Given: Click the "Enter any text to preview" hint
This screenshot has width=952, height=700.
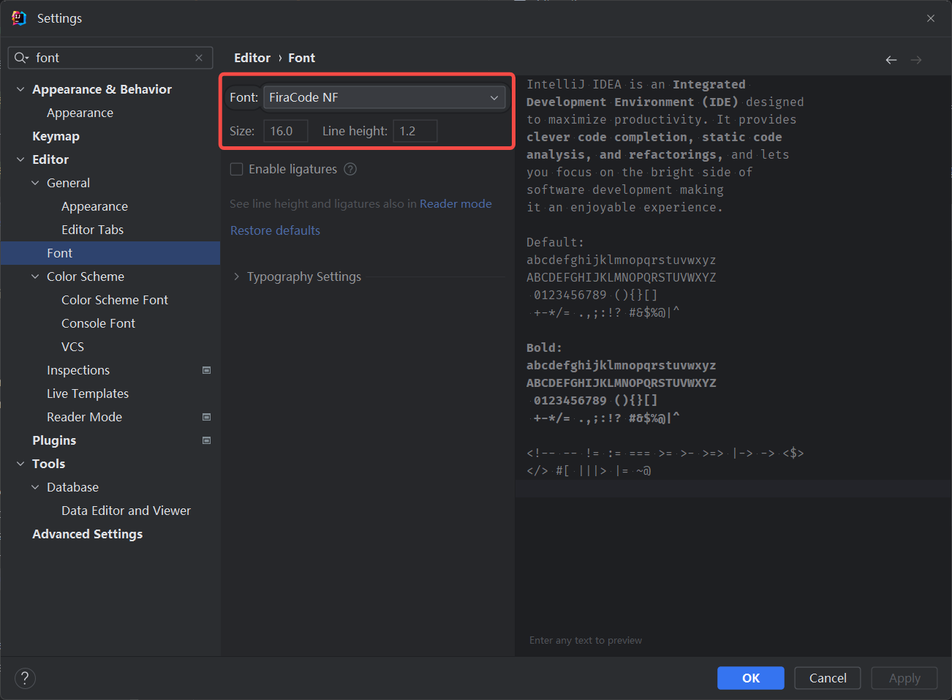Looking at the screenshot, I should click(586, 640).
